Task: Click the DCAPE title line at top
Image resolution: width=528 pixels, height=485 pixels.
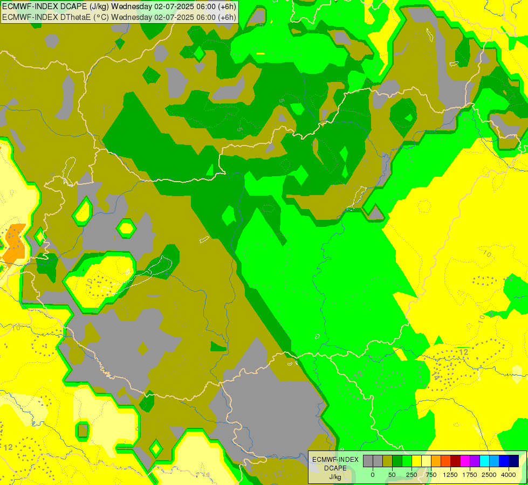Action: [119, 6]
